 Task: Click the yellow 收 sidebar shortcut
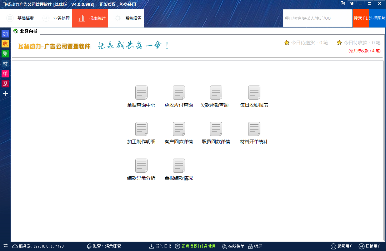click(x=5, y=44)
